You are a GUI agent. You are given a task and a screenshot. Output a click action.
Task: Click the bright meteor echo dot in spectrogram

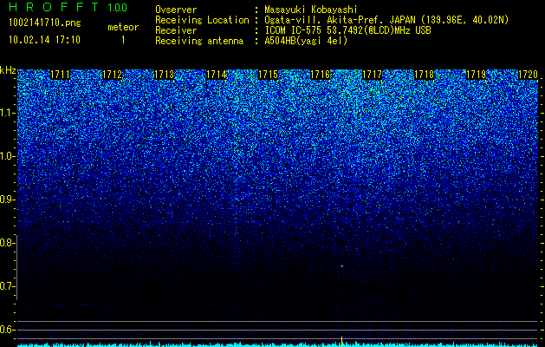[x=342, y=266]
